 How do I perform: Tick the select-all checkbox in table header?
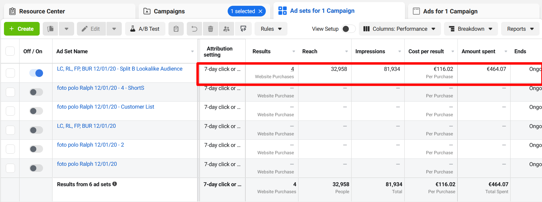10,51
